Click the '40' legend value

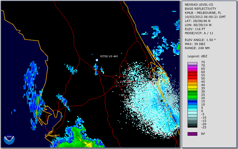[x=203, y=85]
